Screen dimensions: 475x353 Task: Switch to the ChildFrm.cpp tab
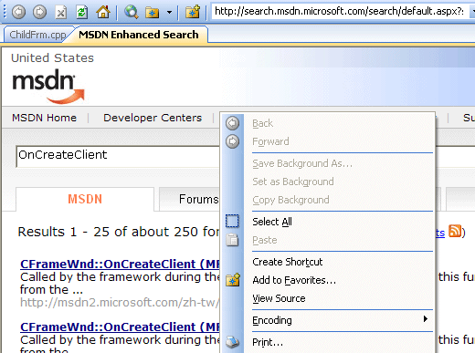coord(37,35)
